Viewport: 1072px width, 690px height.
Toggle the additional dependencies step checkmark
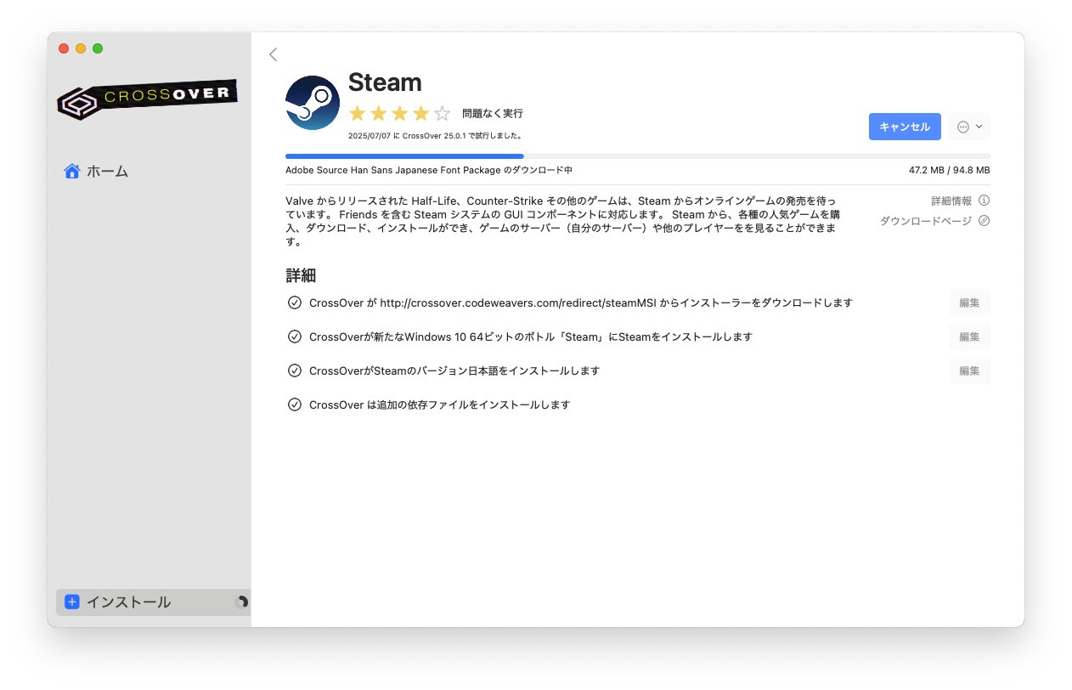click(x=295, y=404)
